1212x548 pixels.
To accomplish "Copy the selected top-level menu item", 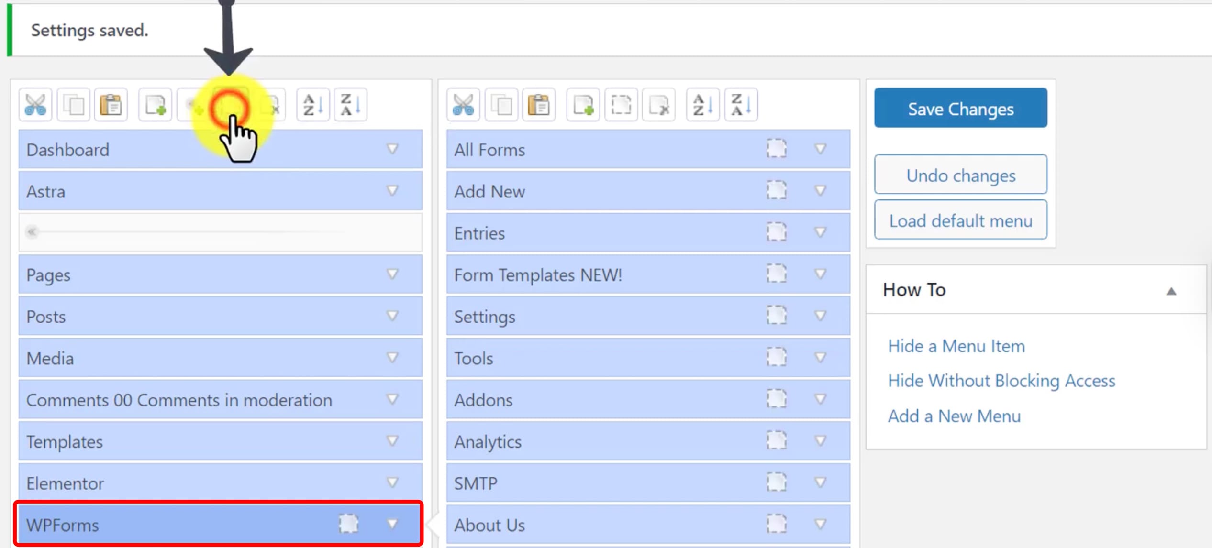I will [73, 104].
